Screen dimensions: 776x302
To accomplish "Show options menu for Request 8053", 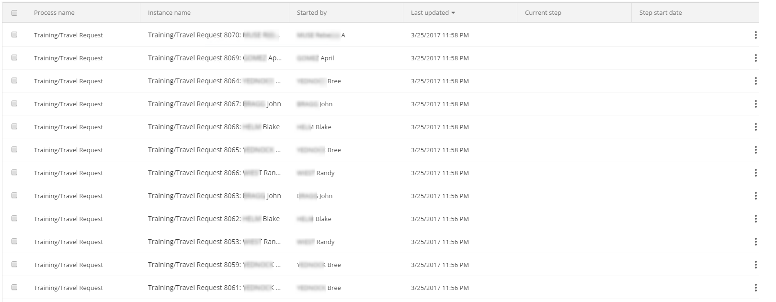I will point(755,242).
